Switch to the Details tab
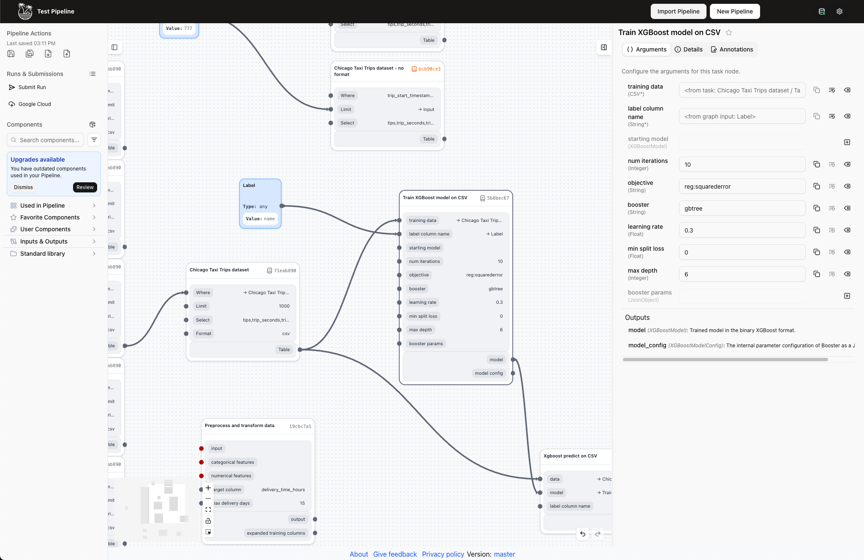The width and height of the screenshot is (864, 560). point(688,49)
